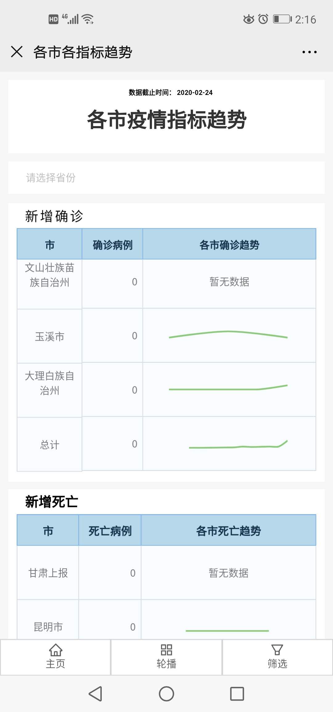This screenshot has height=712, width=333.
Task: Open the three-dot more options menu
Action: [309, 52]
